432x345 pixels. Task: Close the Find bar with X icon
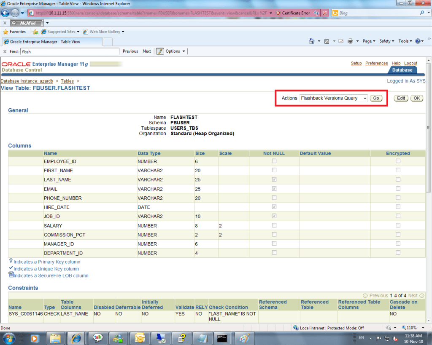pyautogui.click(x=5, y=51)
